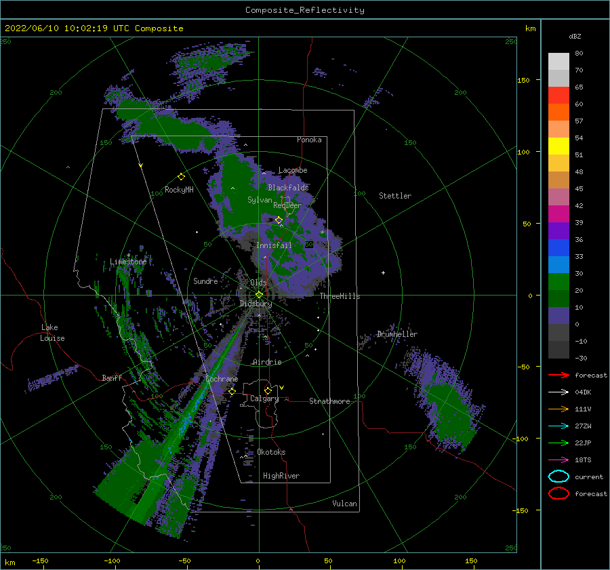Click the orange 60 dBZ color swatch

[558, 112]
